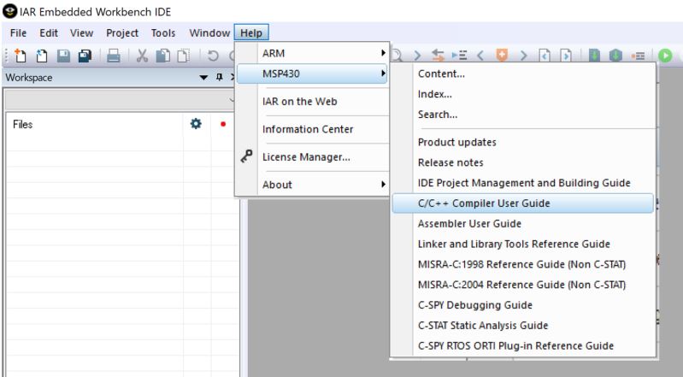This screenshot has height=377, width=683.
Task: Toggle breakpoint with toolbar icon
Action: [638, 56]
